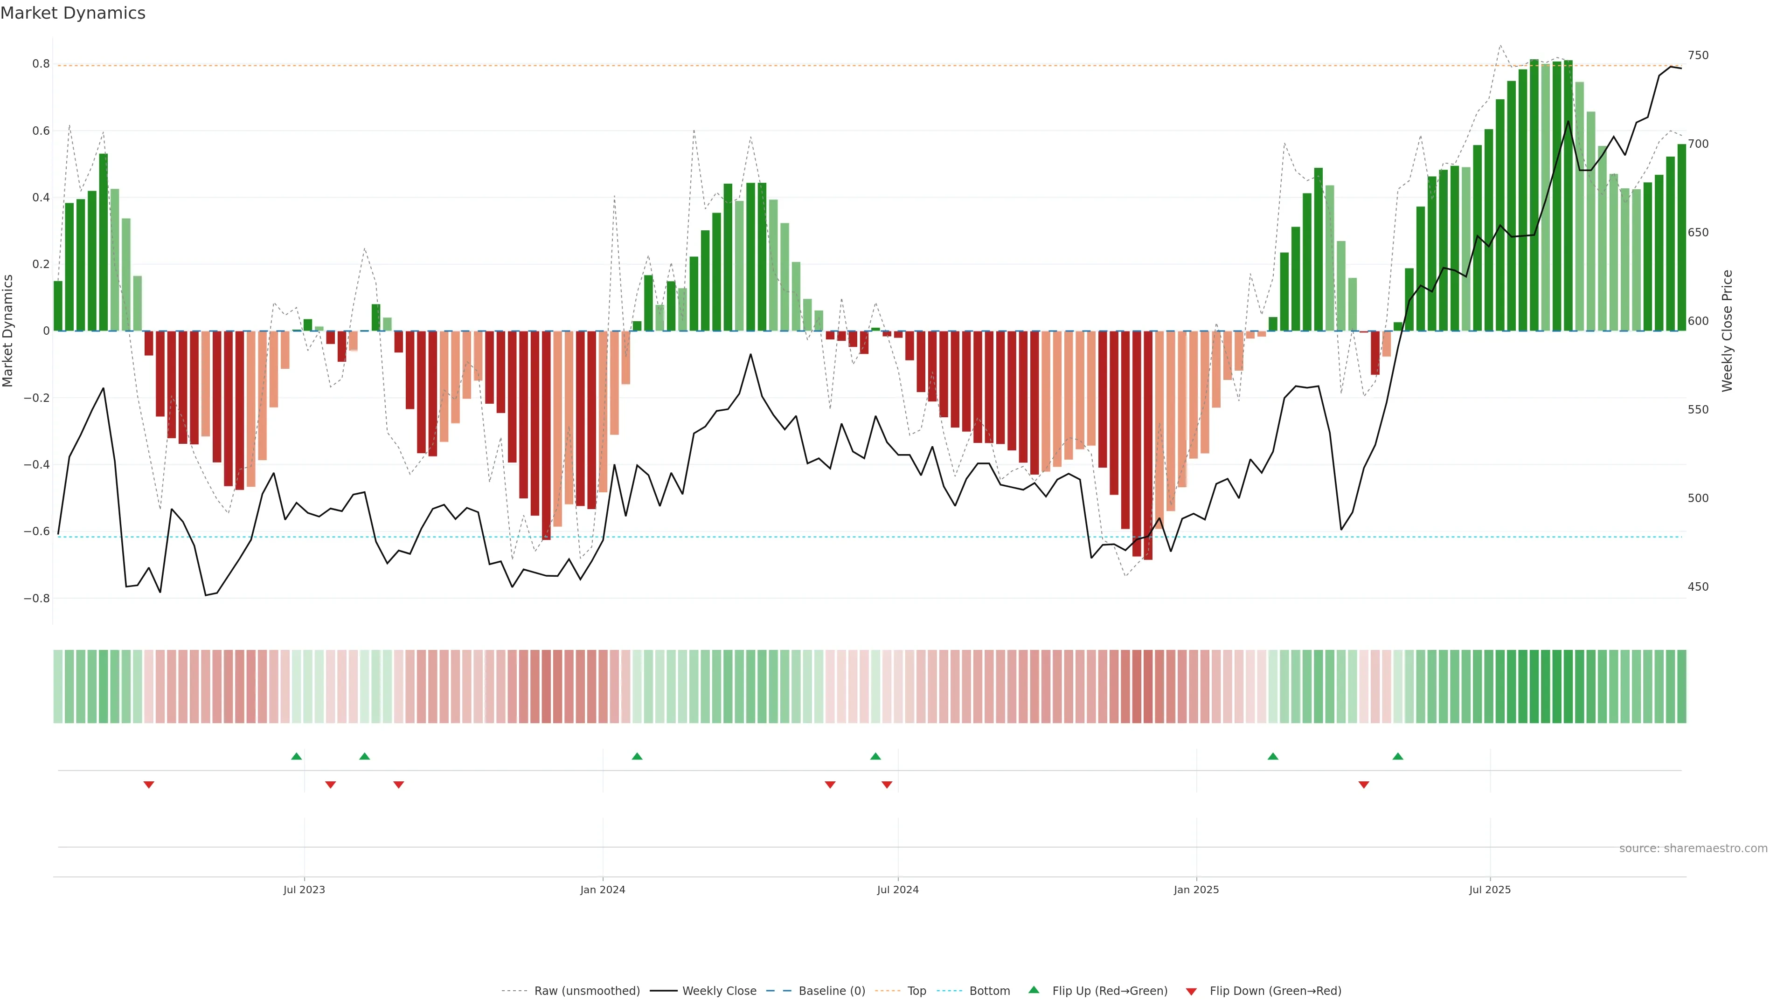Toggle the Baseline (0) legend entry
This screenshot has height=1007, width=1791.
832,991
